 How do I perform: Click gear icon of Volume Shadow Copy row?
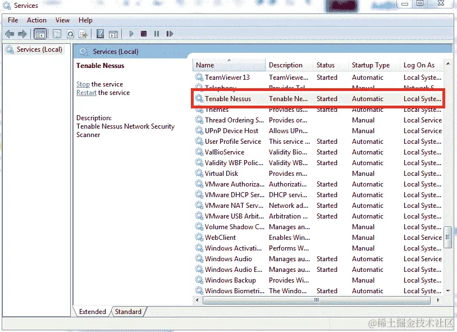[x=199, y=226]
